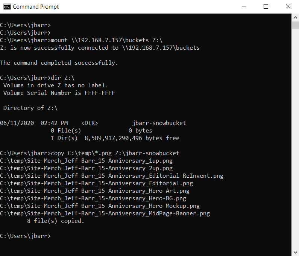This screenshot has height=256, width=299.
Task: Click the Anniversary_Hero-Art.png file line
Action: (95, 191)
